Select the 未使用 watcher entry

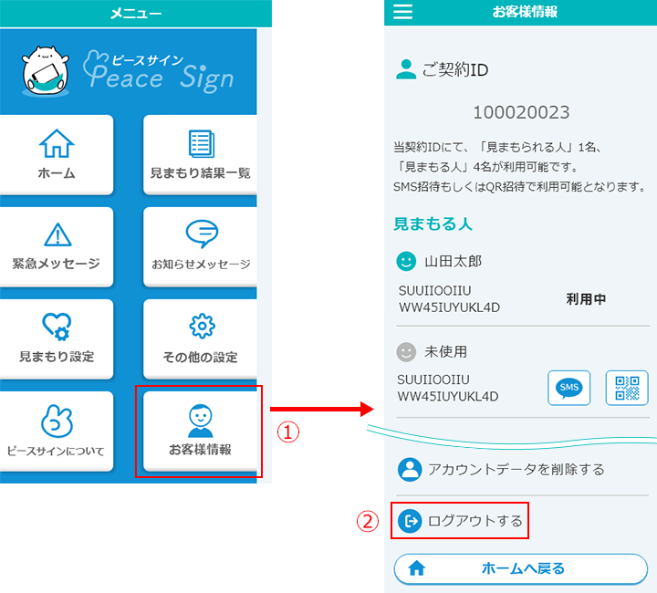tap(446, 351)
